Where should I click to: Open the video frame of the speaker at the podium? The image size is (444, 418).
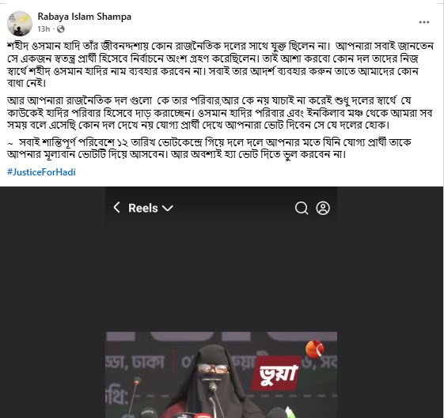[x=222, y=375]
